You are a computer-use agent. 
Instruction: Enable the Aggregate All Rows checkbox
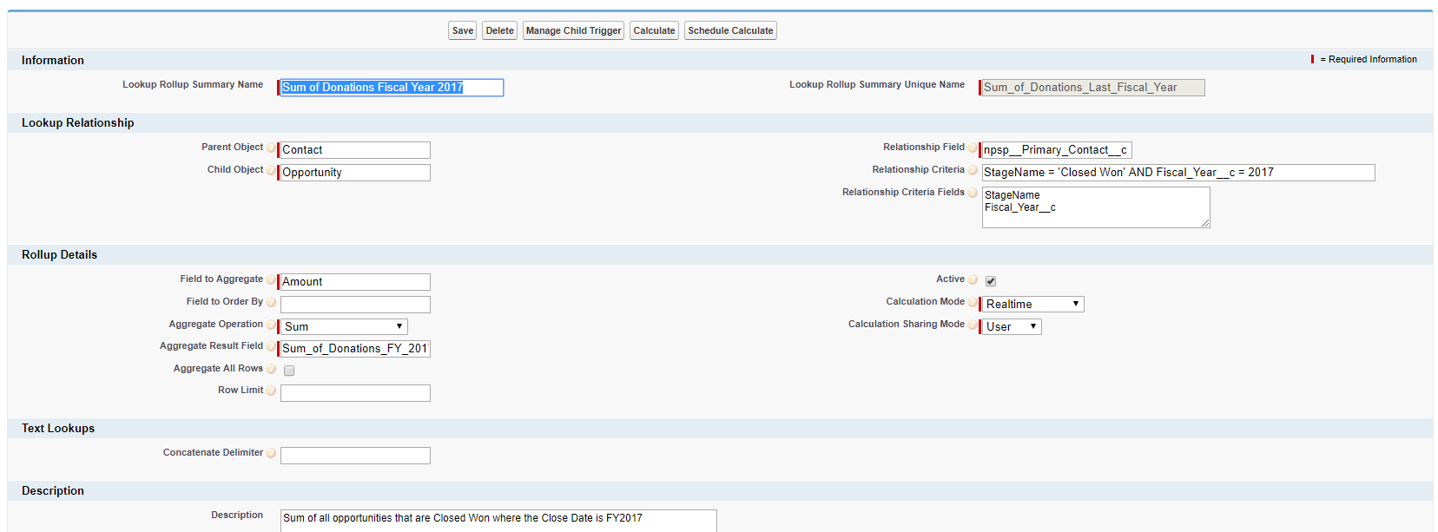(289, 371)
